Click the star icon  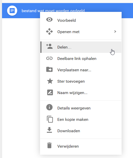[50, 81]
